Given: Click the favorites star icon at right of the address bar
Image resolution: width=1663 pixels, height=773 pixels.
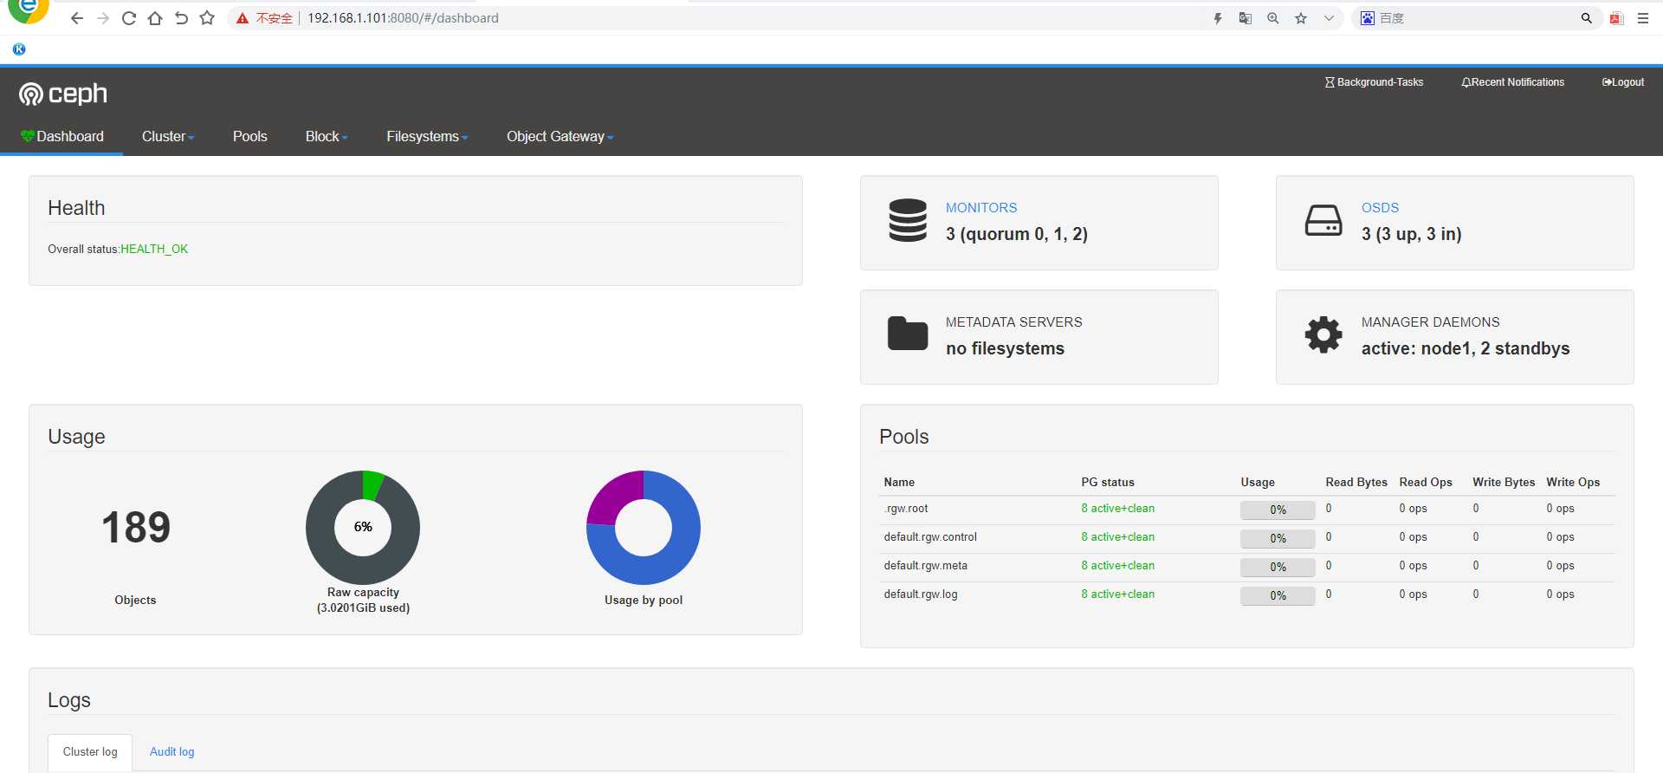Looking at the screenshot, I should click(1301, 18).
